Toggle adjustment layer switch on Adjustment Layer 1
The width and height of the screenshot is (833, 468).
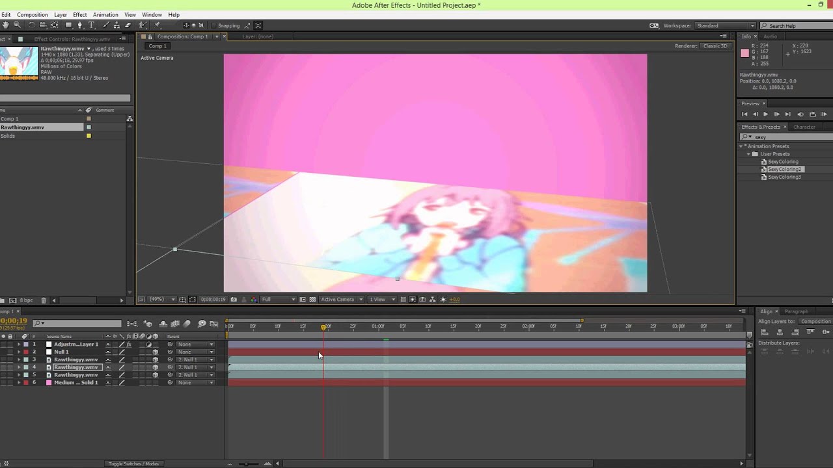point(148,344)
